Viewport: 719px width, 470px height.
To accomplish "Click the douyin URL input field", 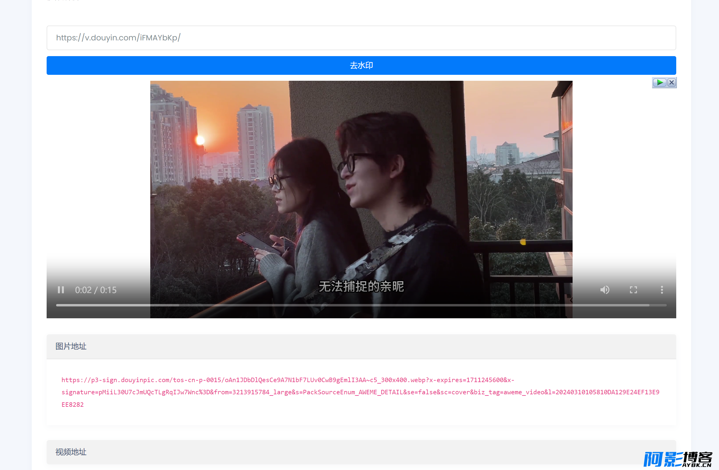I will click(x=361, y=38).
